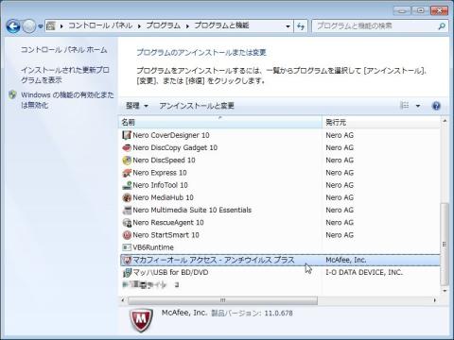Click Nero MediaHub 10 name text

click(164, 197)
